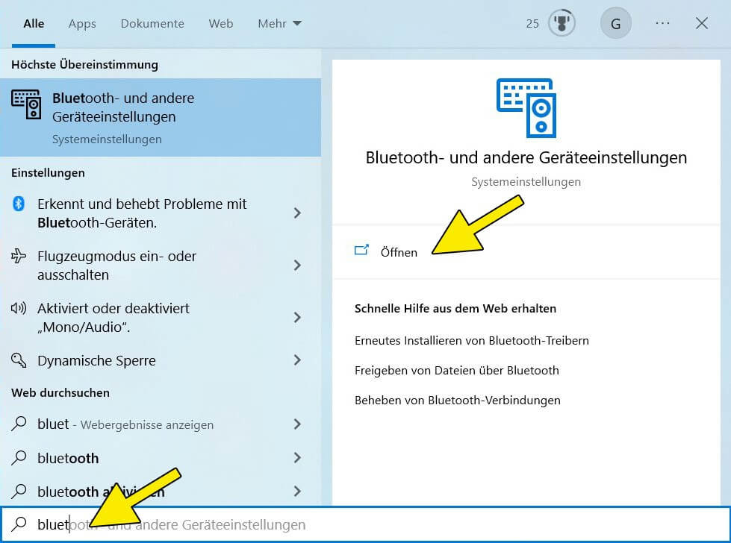
Task: Click Öffnen to open Bluetooth settings
Action: point(399,252)
